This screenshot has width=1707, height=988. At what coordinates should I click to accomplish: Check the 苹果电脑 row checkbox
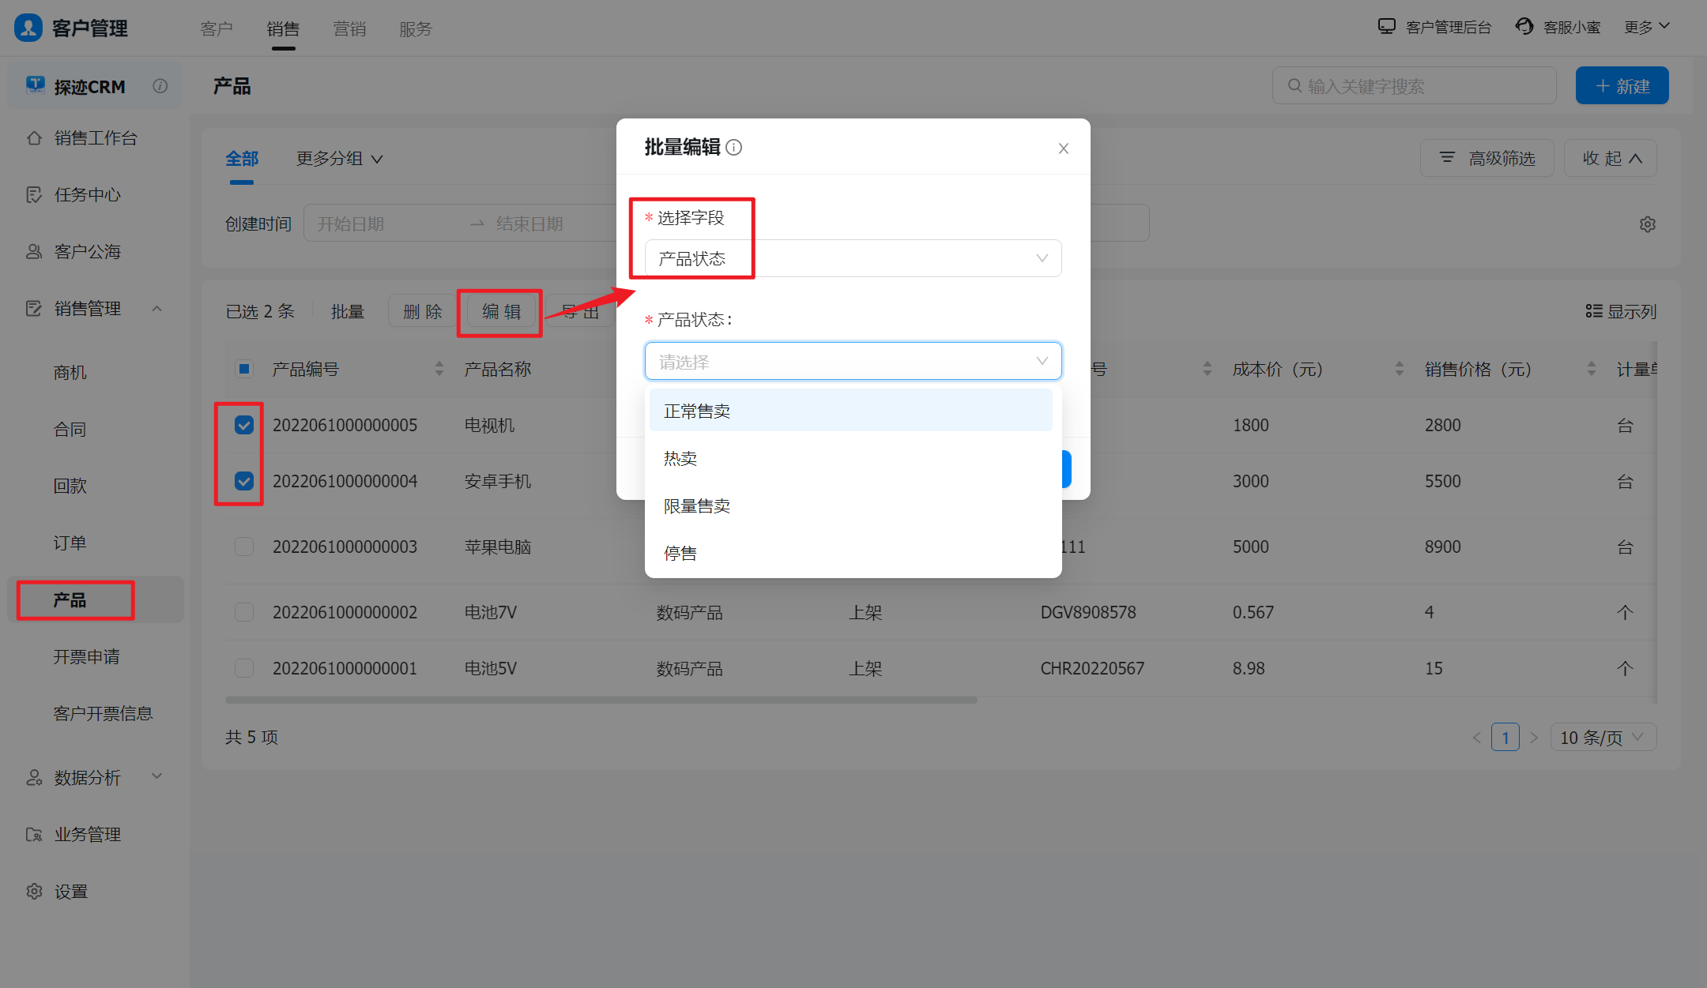pos(244,547)
